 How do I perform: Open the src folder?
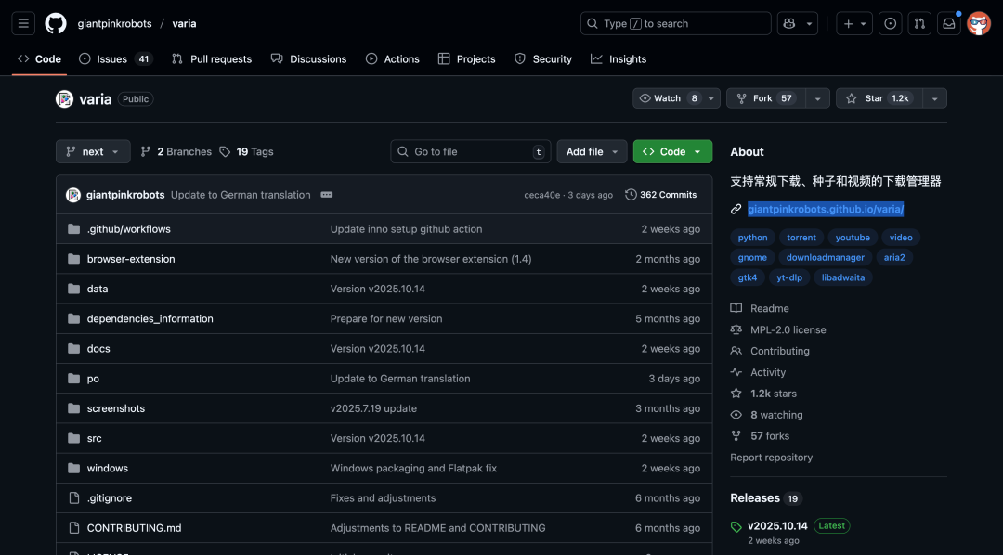(x=94, y=438)
